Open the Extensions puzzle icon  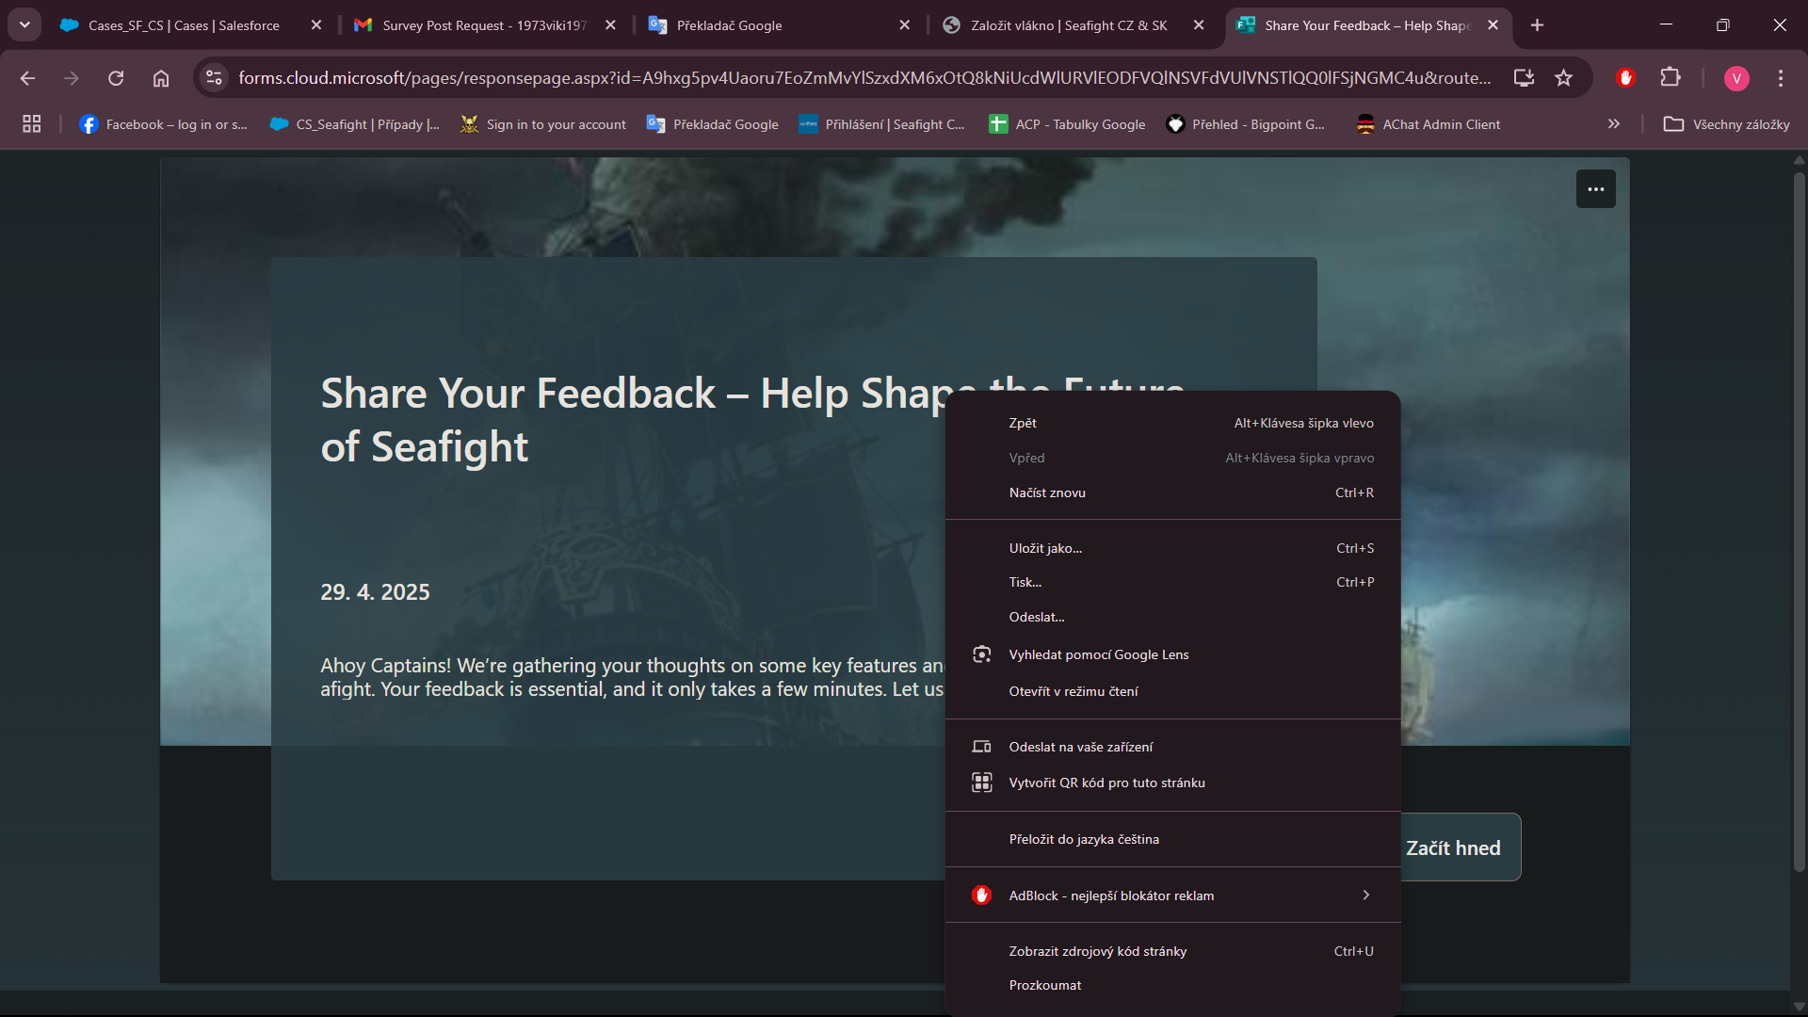click(1671, 78)
